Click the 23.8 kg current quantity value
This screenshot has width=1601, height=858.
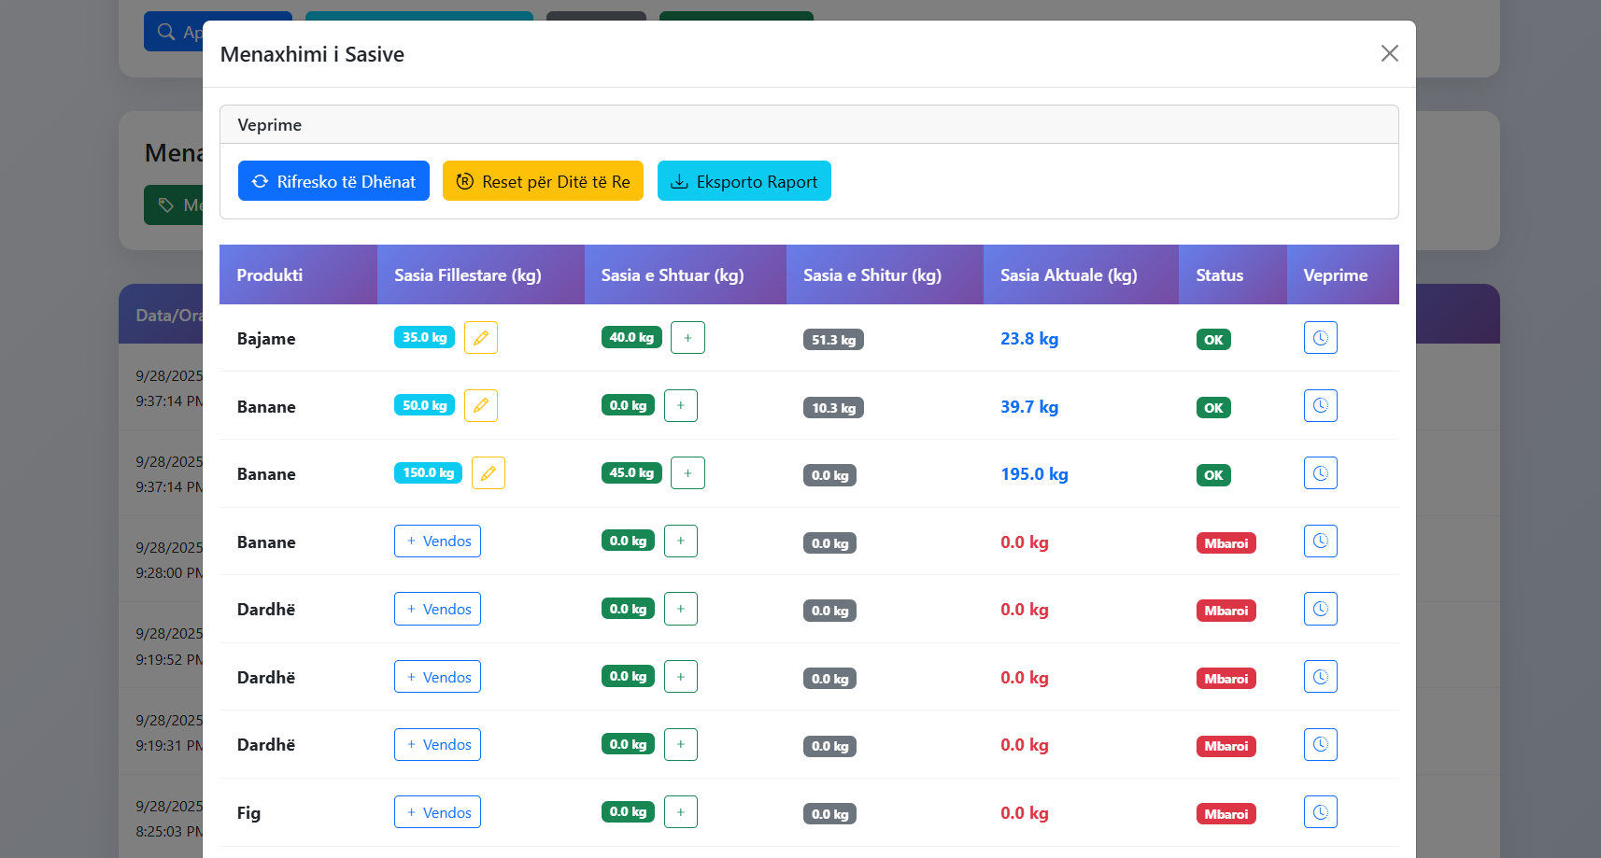coord(1028,338)
